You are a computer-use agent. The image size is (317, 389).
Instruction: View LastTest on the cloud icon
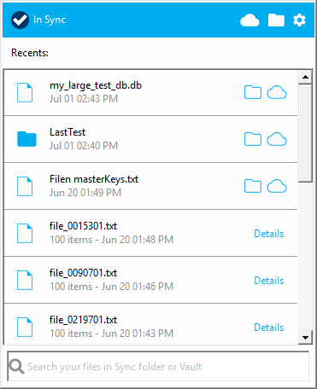click(x=277, y=139)
